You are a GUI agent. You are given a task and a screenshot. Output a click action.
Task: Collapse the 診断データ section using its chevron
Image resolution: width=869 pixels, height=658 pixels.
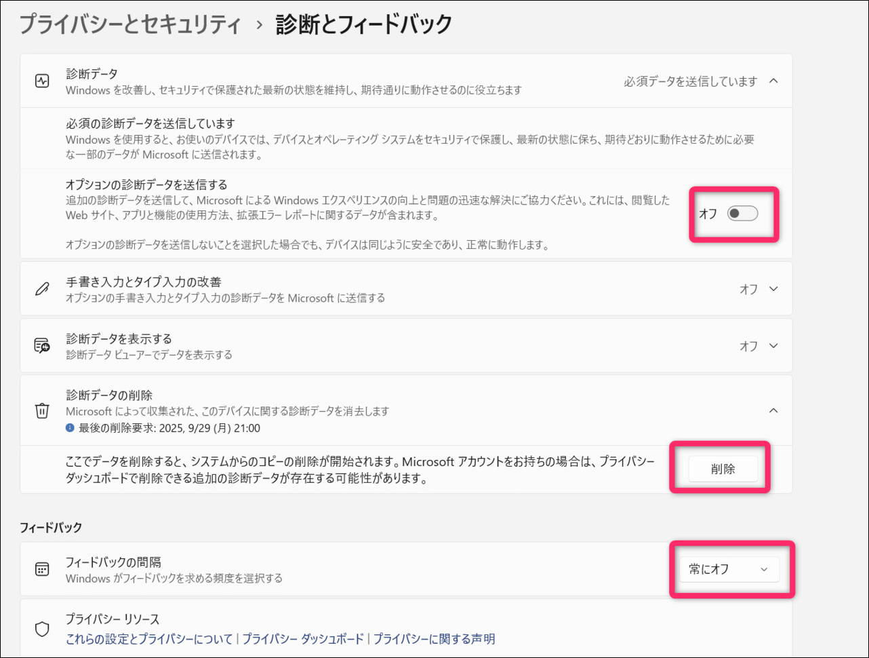coord(773,81)
